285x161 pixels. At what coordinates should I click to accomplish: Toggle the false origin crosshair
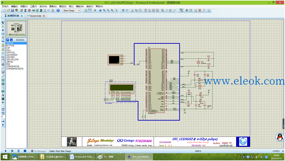pos(95,11)
